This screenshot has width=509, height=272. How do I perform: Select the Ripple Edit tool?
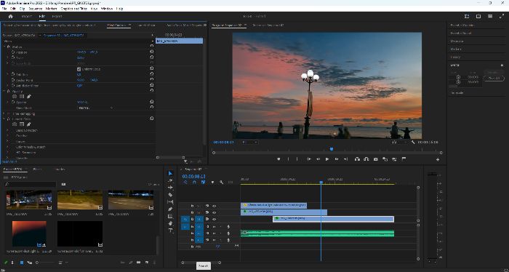[170, 188]
